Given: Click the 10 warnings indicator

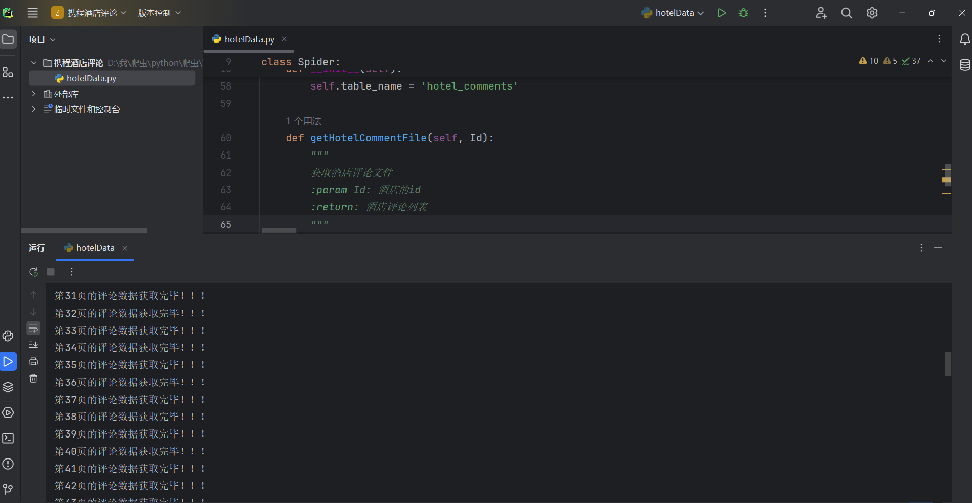Looking at the screenshot, I should 869,61.
